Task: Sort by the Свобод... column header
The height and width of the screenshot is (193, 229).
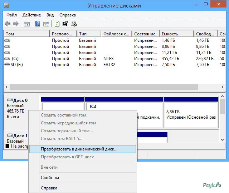Action: click(206, 34)
